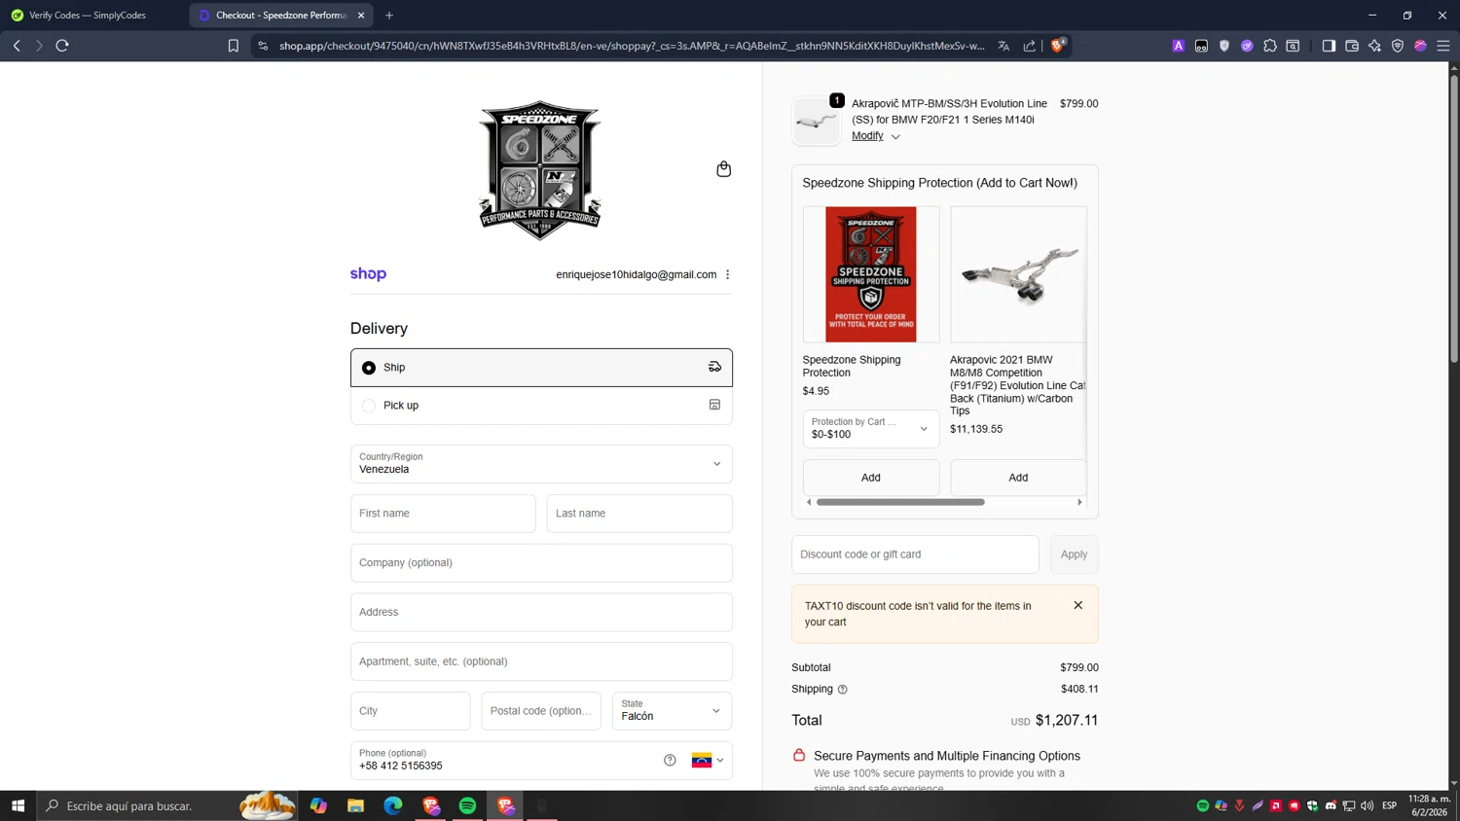
Task: Click the Apply discount button
Action: click(x=1074, y=554)
